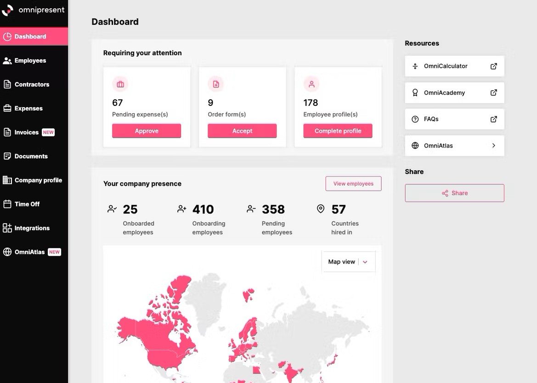Expand OmniAtlas resource chevron arrow
This screenshot has height=383, width=537.
pos(494,146)
